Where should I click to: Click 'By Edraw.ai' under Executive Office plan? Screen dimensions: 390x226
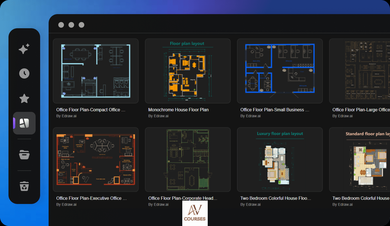point(66,205)
